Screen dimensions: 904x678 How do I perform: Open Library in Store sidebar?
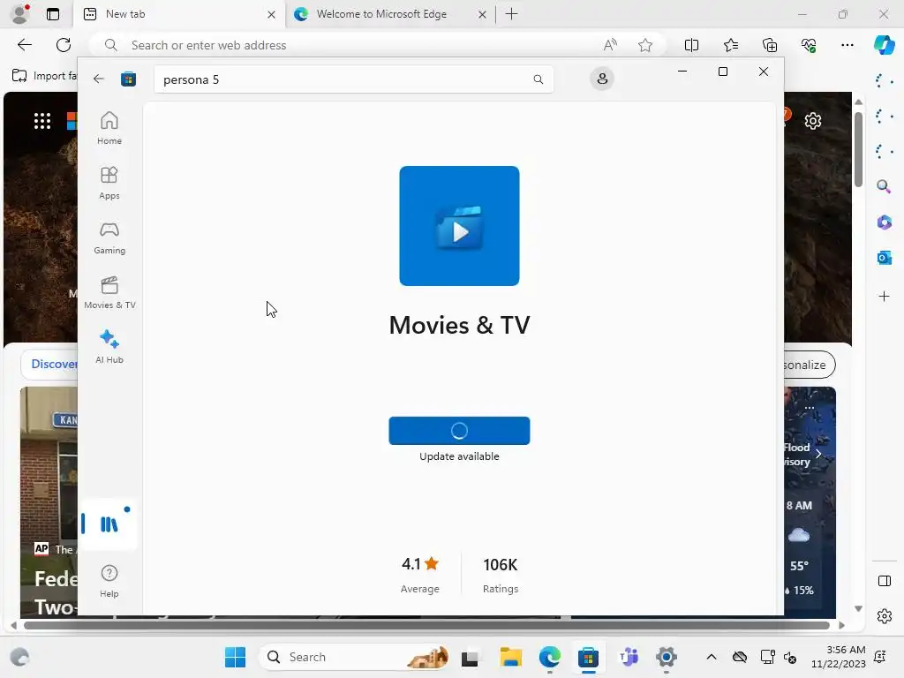coord(109,524)
